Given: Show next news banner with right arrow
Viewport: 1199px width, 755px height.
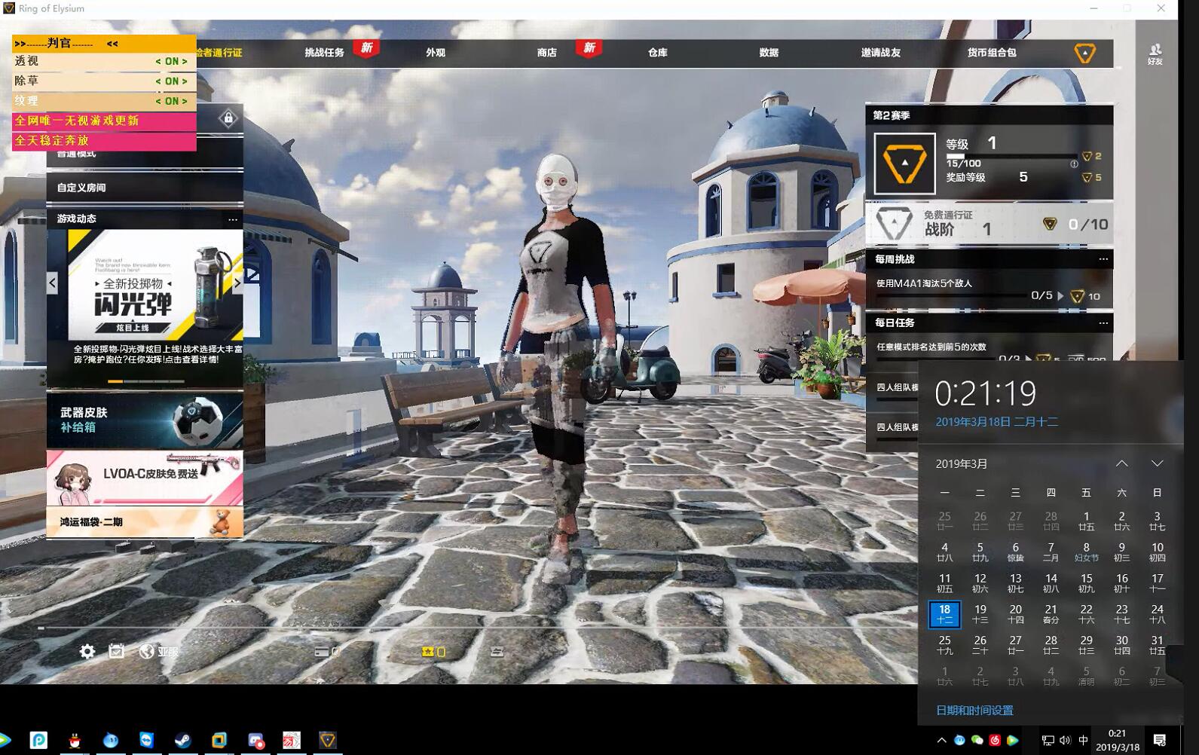Looking at the screenshot, I should [x=237, y=283].
